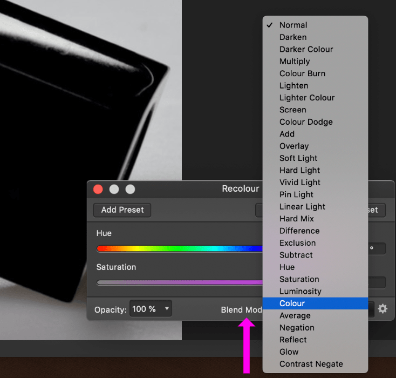This screenshot has width=396, height=378.
Task: Select the Difference blend mode
Action: 299,231
